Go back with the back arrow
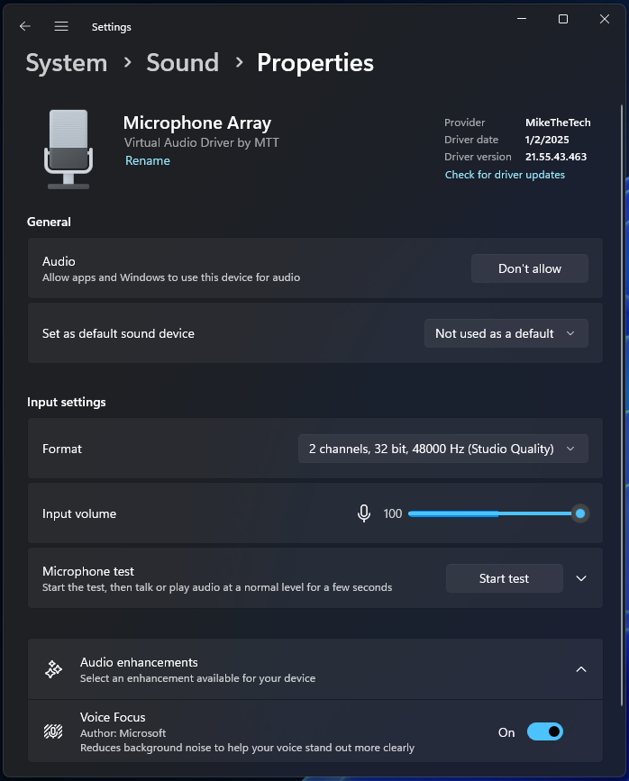629x781 pixels. 25,26
